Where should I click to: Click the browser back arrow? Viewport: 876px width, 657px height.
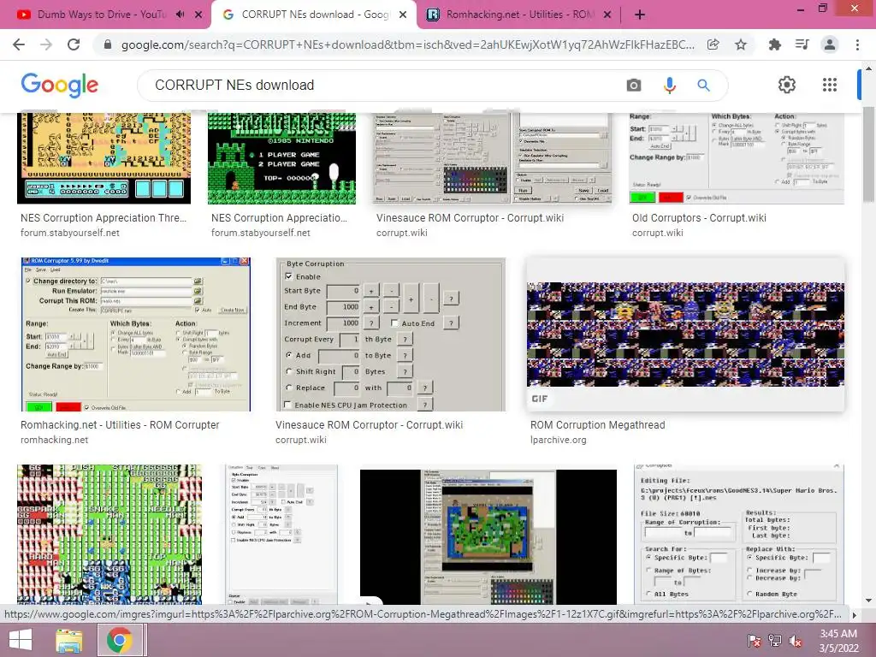tap(19, 44)
